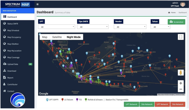Click the green 'on' badge on Upload Data

coord(30,64)
